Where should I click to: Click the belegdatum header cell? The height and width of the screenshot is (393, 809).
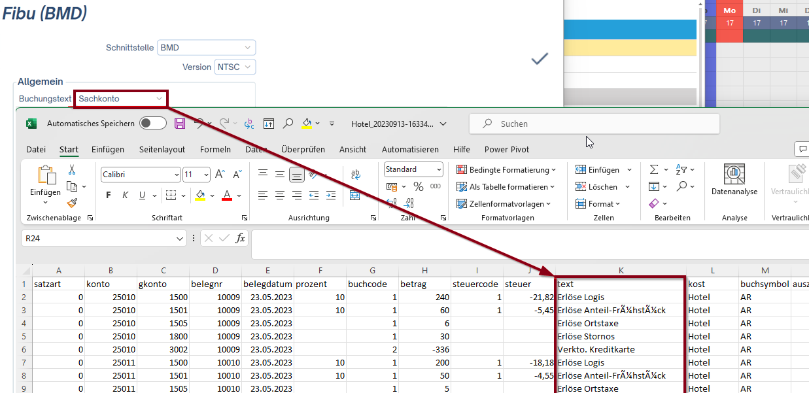click(x=267, y=284)
